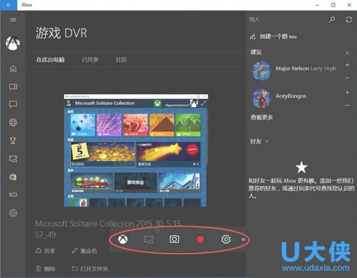The height and width of the screenshot is (278, 357).
Task: Open the hamburger navigation menu
Action: (13, 20)
